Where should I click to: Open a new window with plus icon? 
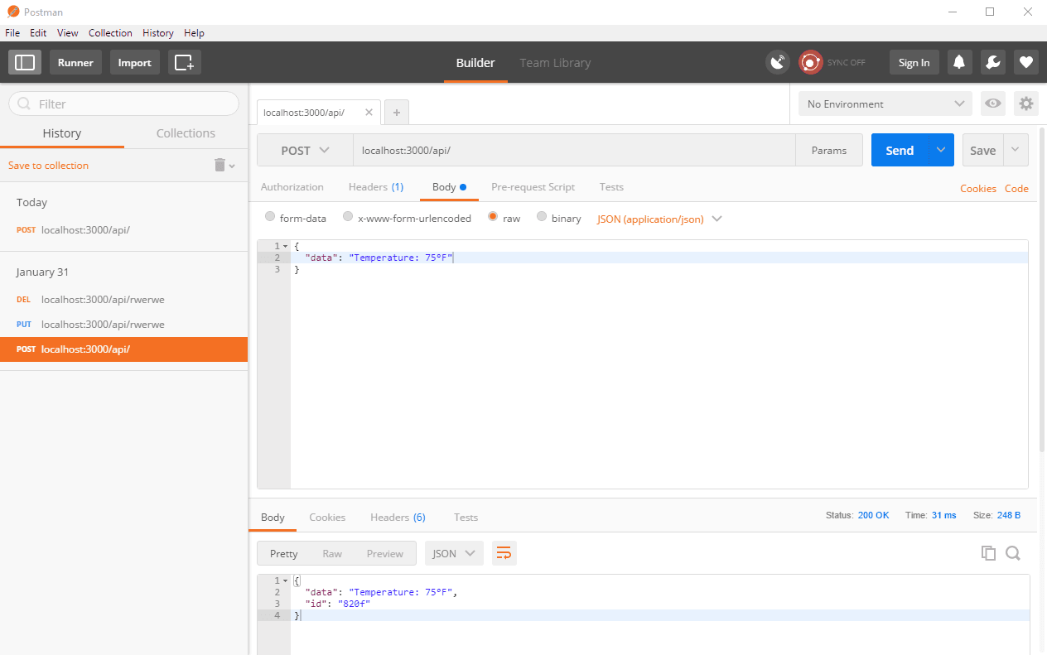tap(184, 62)
